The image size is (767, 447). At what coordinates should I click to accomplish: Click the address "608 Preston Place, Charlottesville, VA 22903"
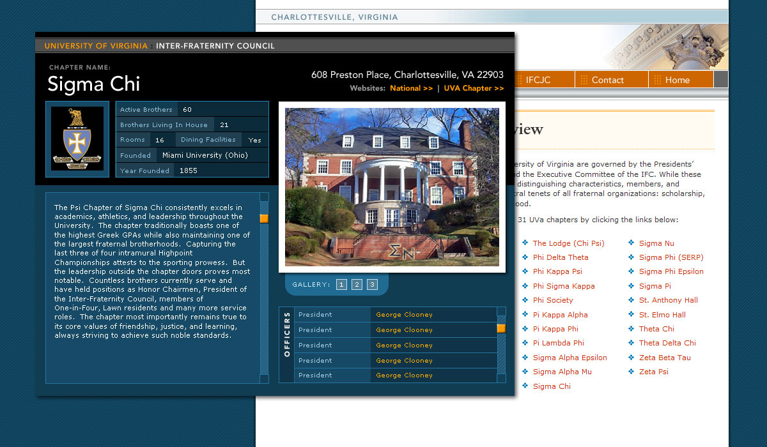(x=408, y=75)
